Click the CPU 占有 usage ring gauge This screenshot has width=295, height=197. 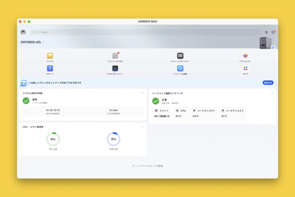point(53,139)
